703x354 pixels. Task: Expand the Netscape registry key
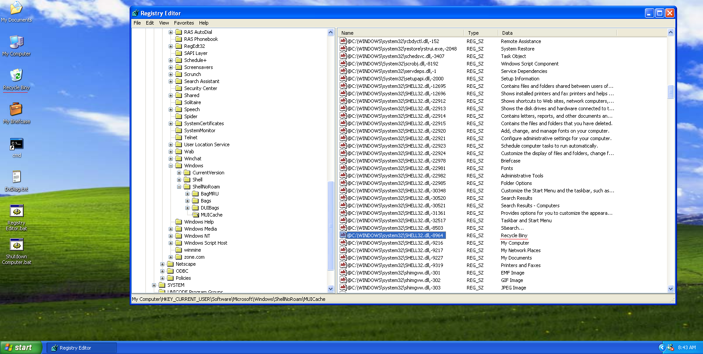(x=163, y=264)
